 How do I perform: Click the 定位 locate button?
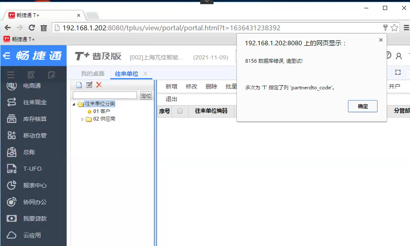coord(146,96)
